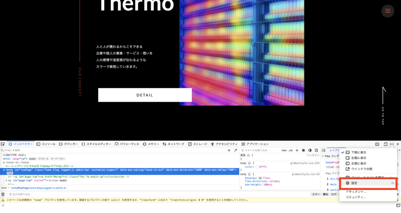401x213 pixels.
Task: Click the eyedropper color picker icon
Action: coord(235,150)
